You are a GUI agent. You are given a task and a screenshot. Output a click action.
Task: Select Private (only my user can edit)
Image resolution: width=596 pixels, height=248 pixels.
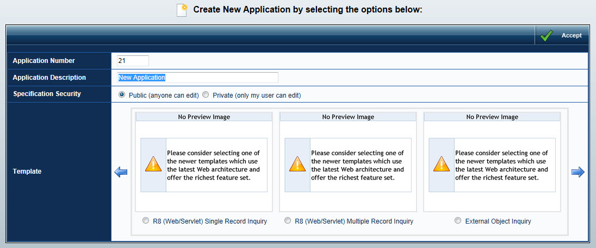pyautogui.click(x=206, y=95)
